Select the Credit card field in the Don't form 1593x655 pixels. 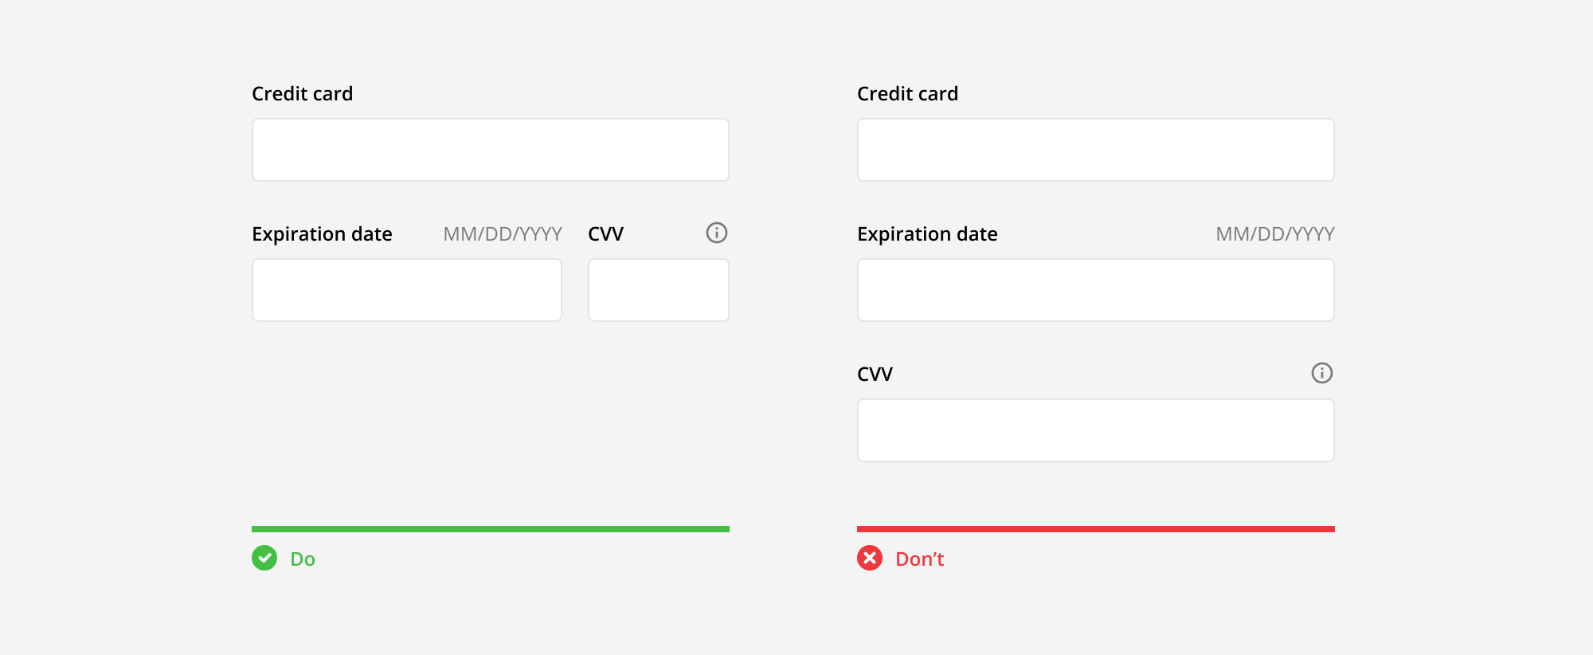1095,149
